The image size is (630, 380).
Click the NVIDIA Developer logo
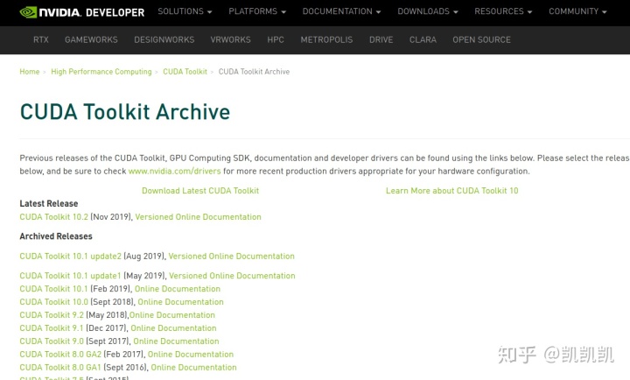(x=82, y=12)
